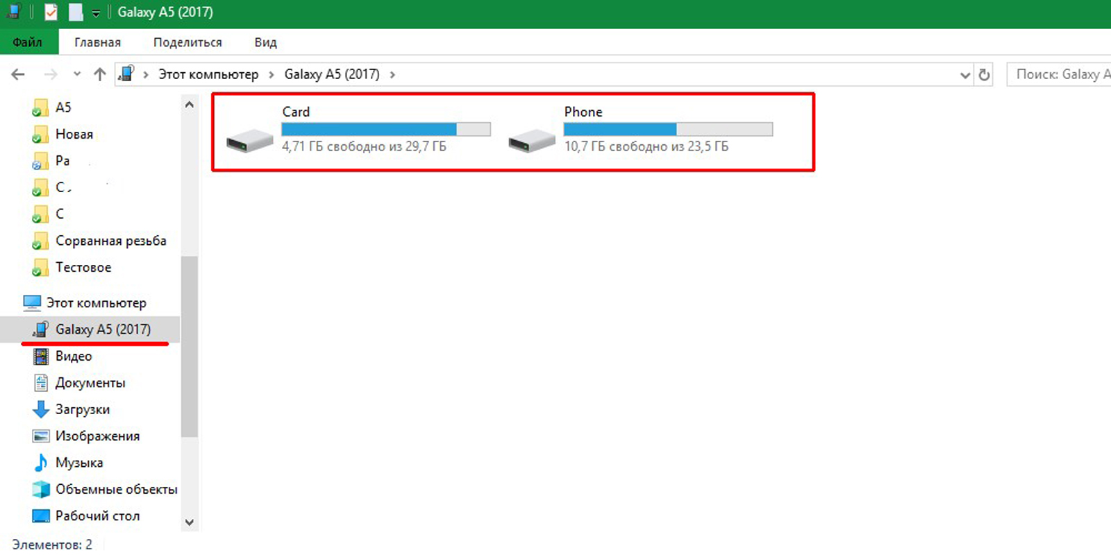This screenshot has width=1111, height=557.
Task: Click the Объемные объекты cube icon
Action: pos(42,489)
